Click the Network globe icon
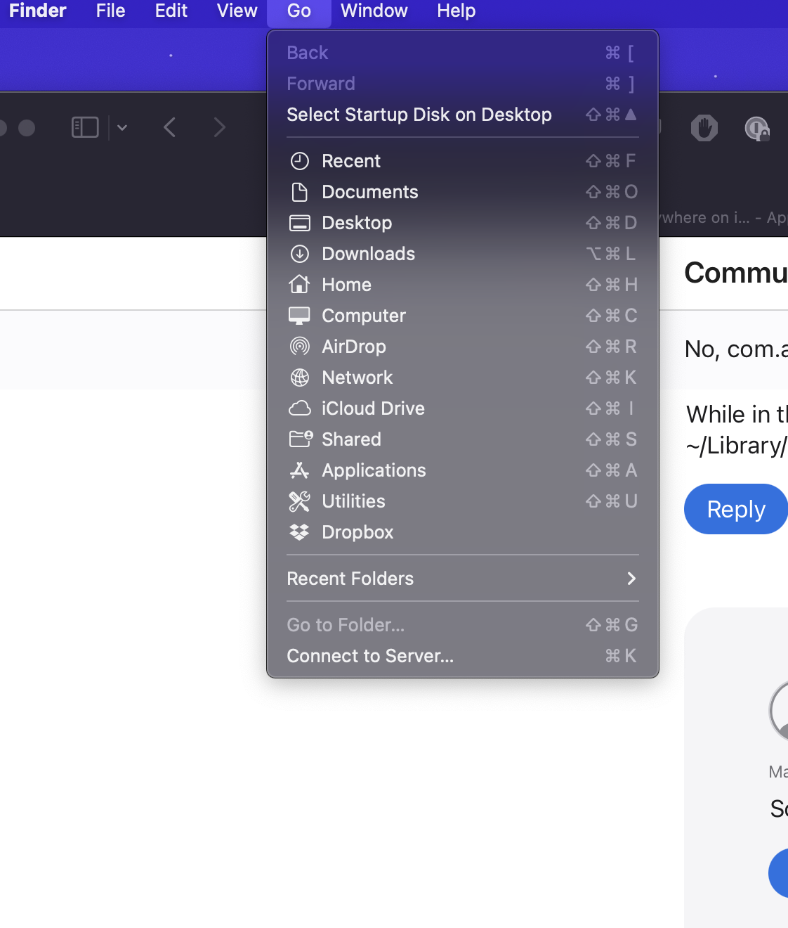Viewport: 788px width, 928px height. (300, 378)
